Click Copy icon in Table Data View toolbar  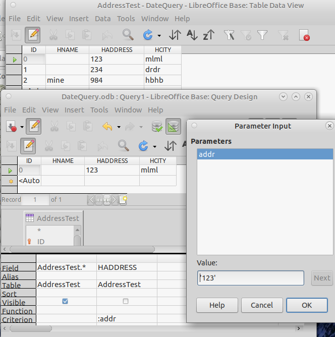[x=70, y=35]
